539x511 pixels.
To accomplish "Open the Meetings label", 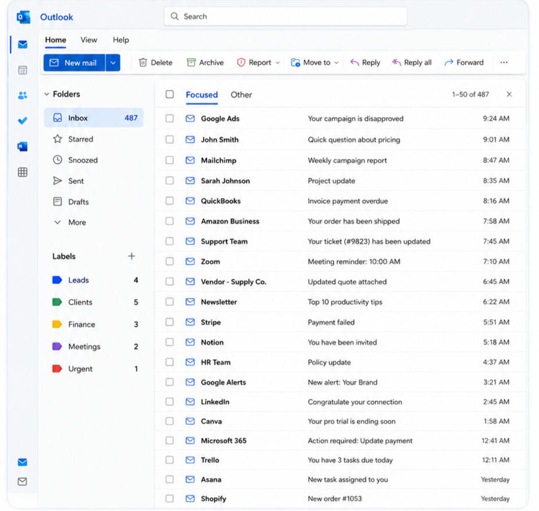I will pos(95,346).
